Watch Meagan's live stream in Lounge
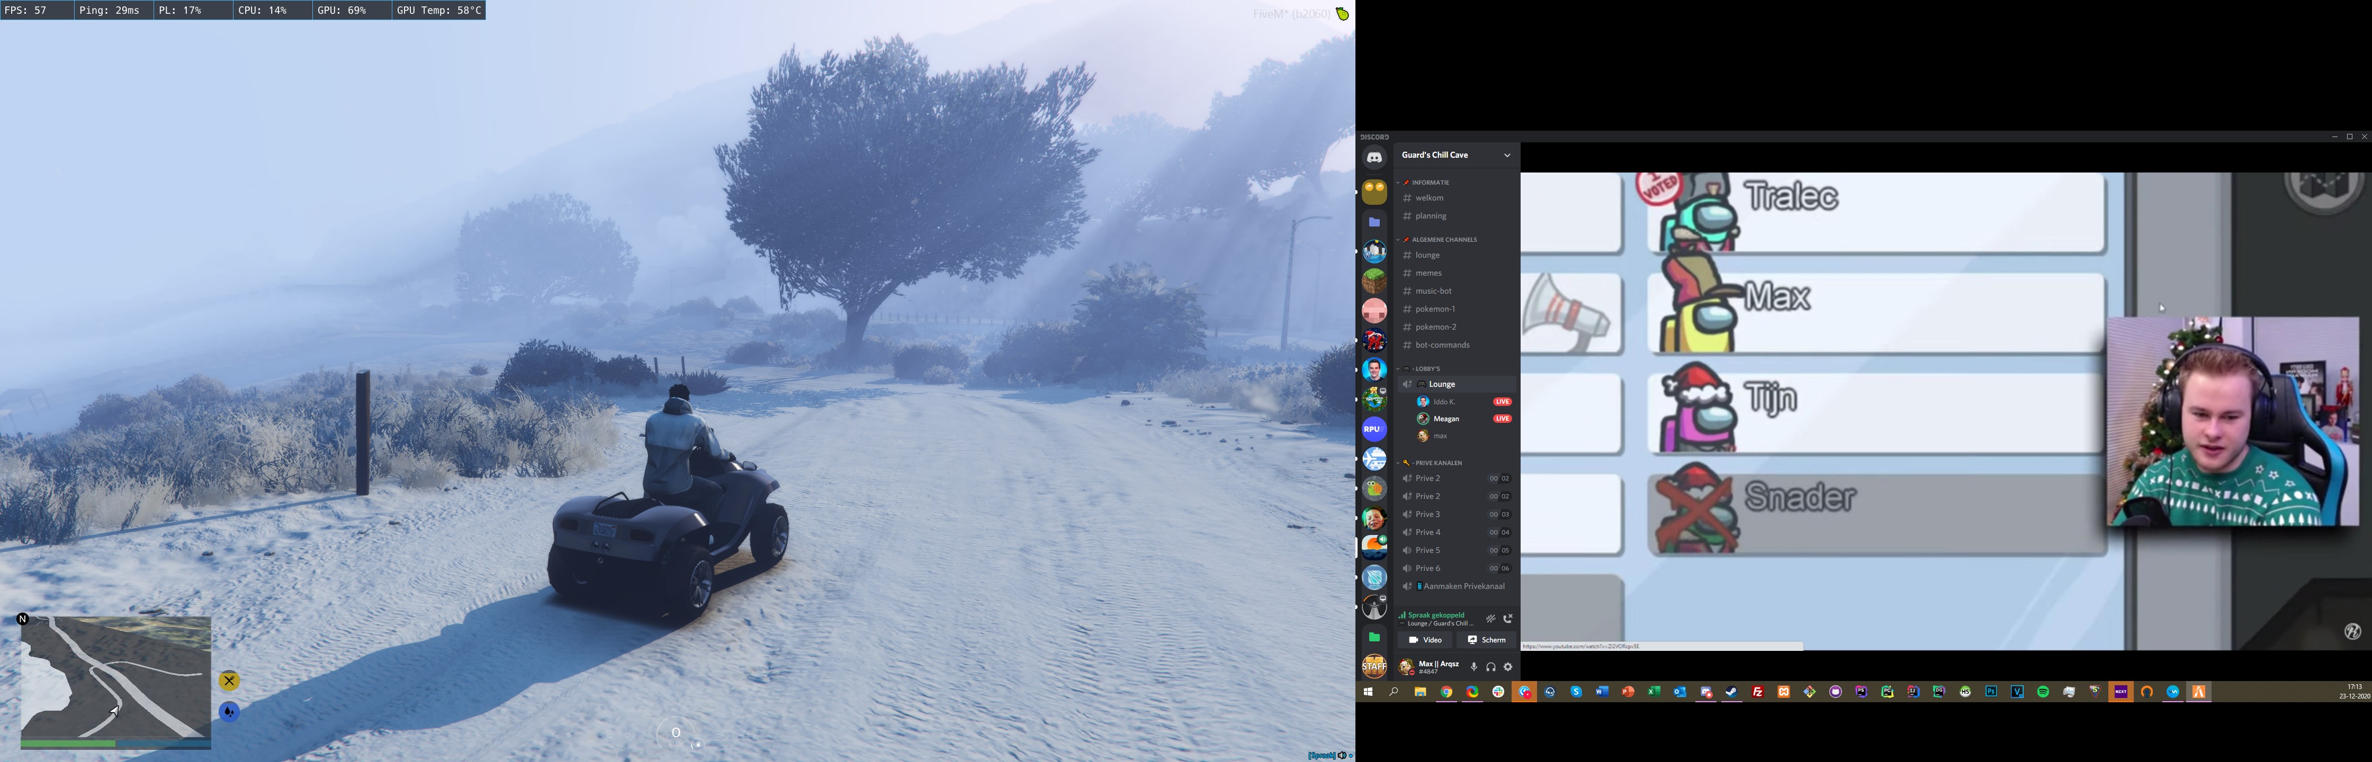 1445,419
